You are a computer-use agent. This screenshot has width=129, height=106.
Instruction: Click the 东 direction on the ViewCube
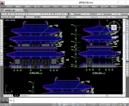point(120,28)
